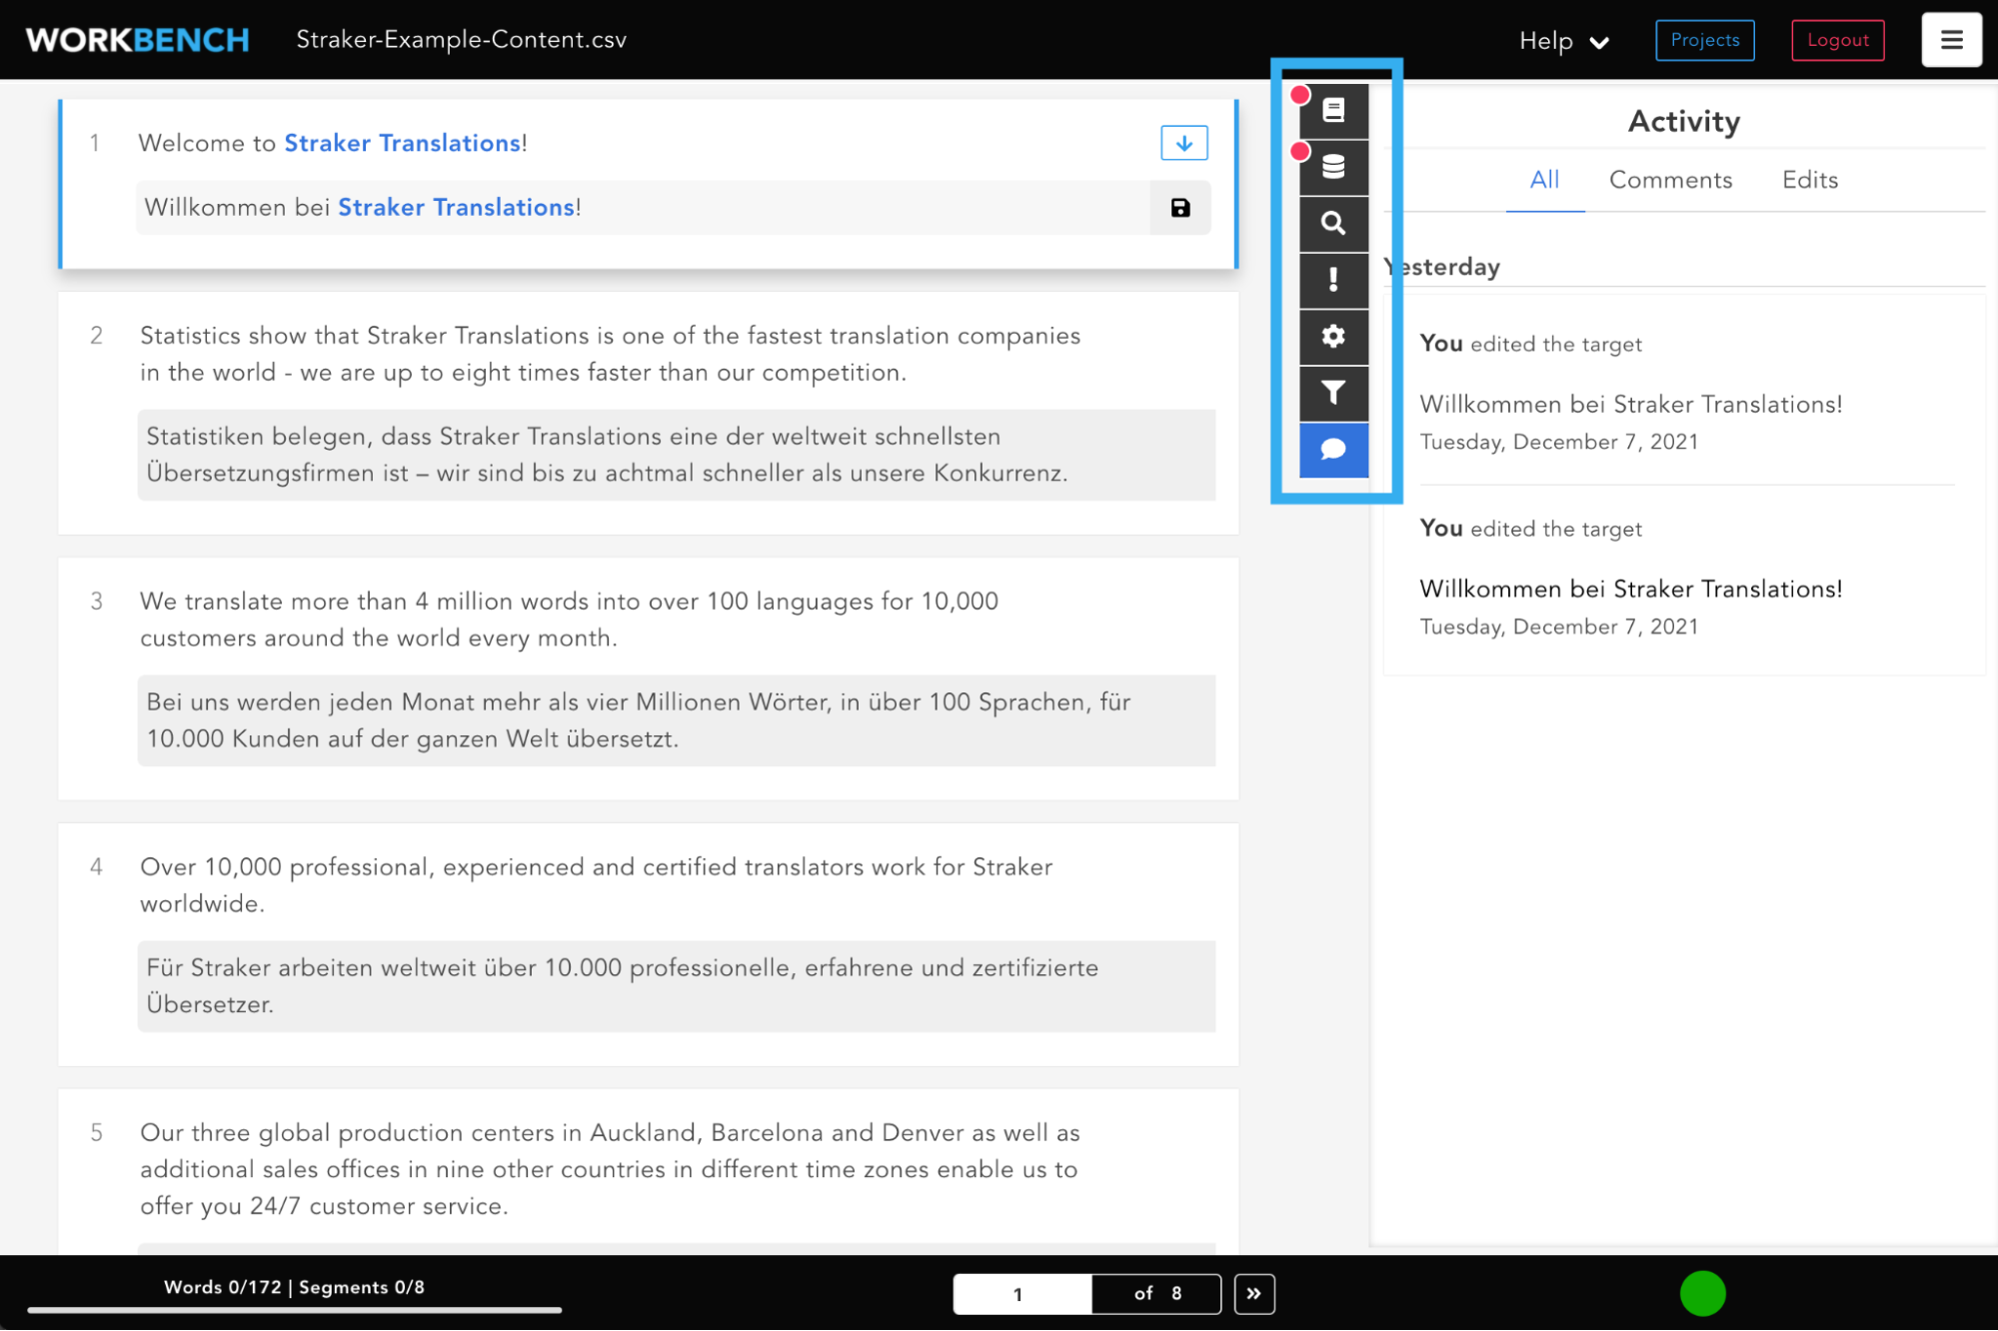Click the 'Welcome to Straker Translations!' source text
This screenshot has width=1998, height=1331.
(x=333, y=143)
